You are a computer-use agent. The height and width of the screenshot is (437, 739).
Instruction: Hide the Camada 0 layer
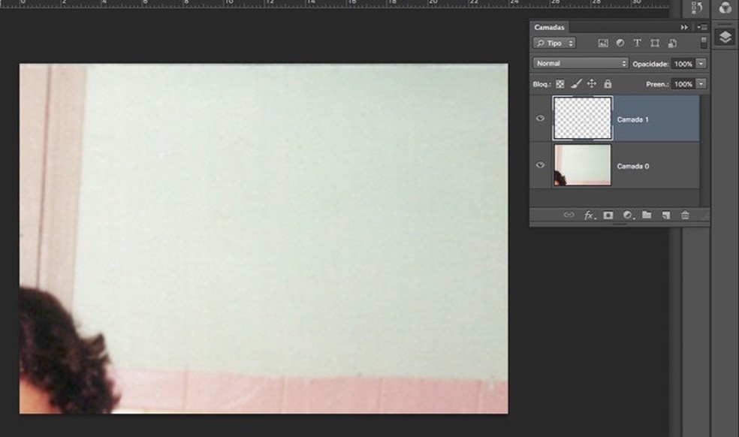(540, 165)
